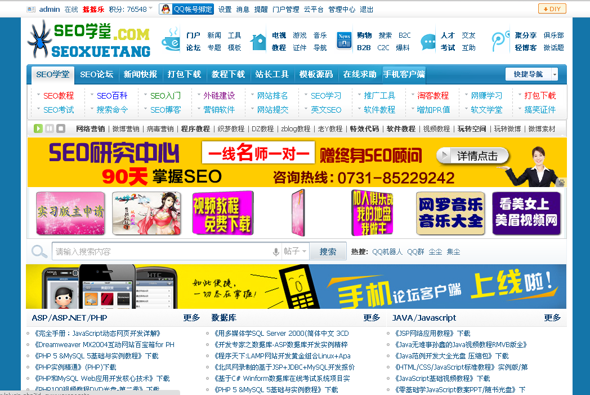Click the 购物 link in header
This screenshot has height=395, width=590.
coord(364,35)
